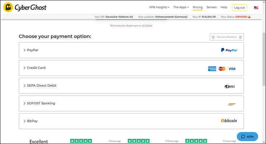The image size is (266, 144).
Task: Open the Hilfe chat button
Action: (x=247, y=136)
